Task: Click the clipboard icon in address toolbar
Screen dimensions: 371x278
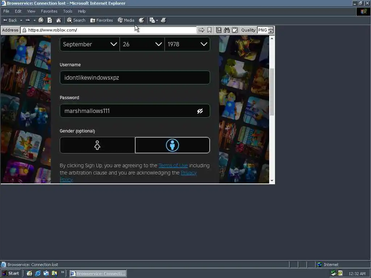Action: click(x=235, y=30)
